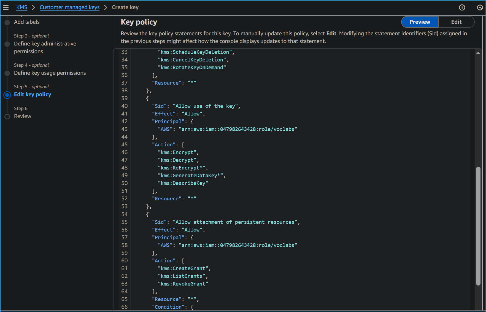This screenshot has width=486, height=312.
Task: Click the policy scrollbar up arrow
Action: pyautogui.click(x=478, y=53)
